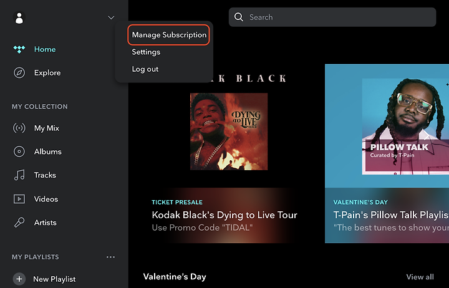
Task: Open the Explore page link
Action: [47, 73]
